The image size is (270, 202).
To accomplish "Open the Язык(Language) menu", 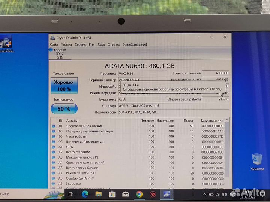I will tap(135, 44).
